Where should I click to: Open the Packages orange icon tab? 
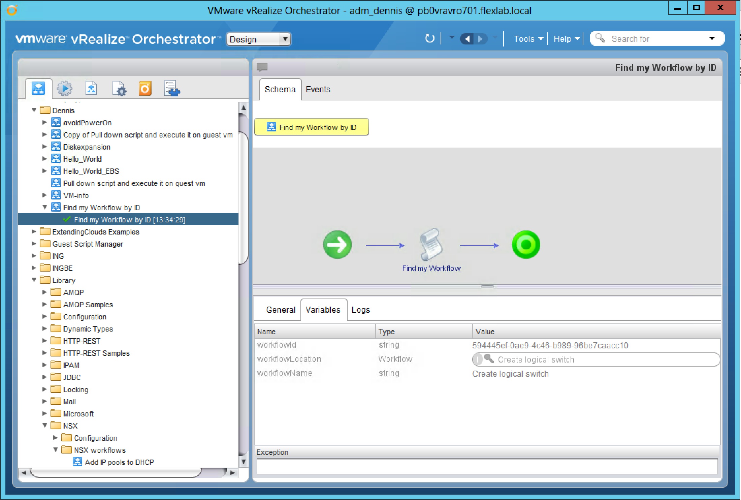(x=145, y=89)
